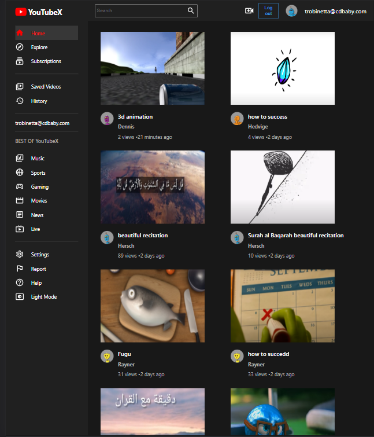Open the History label

click(x=39, y=101)
